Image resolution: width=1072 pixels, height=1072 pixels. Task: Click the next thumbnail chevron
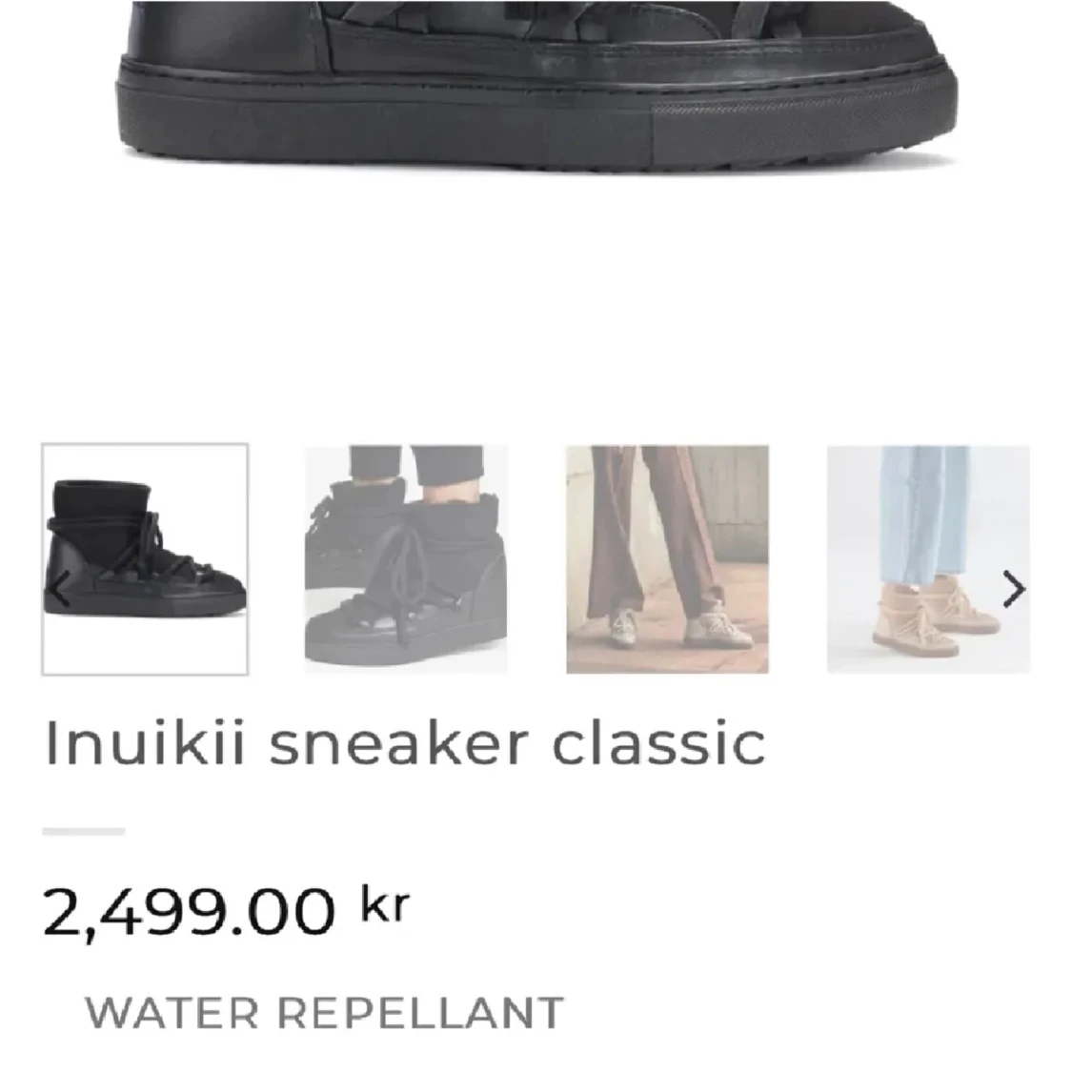[1014, 589]
